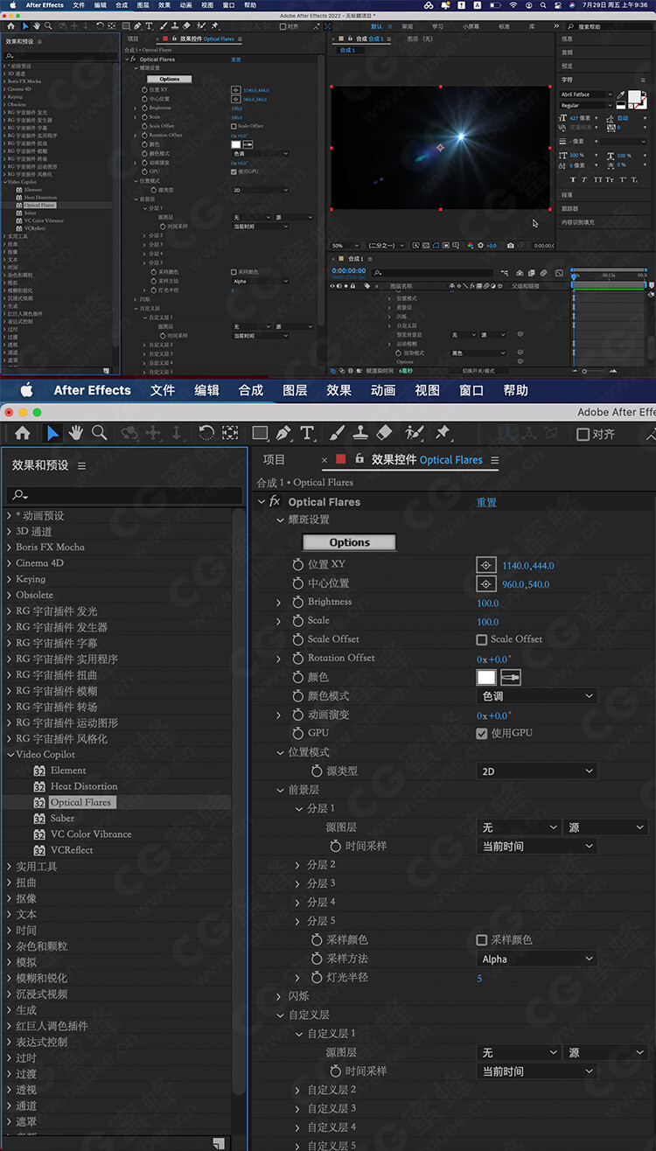Click the white 颜色 swatch in enlarged view
The image size is (656, 1151).
pos(486,677)
